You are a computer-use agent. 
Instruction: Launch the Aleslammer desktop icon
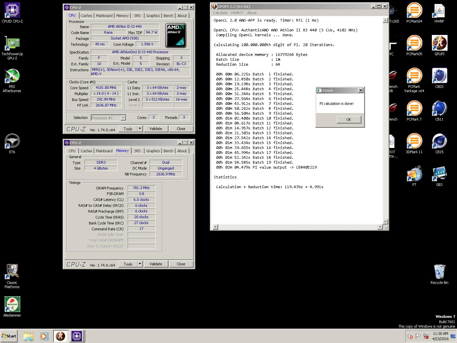(x=12, y=307)
